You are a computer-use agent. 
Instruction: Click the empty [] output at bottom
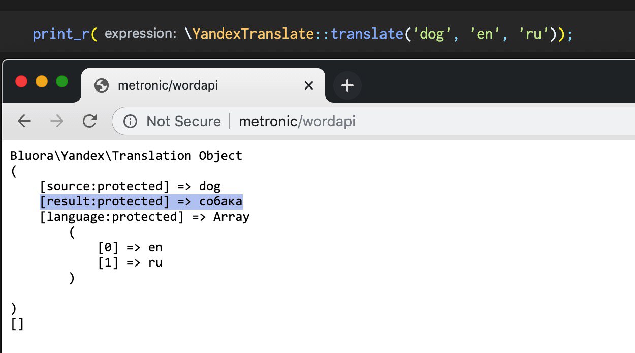[x=17, y=324]
